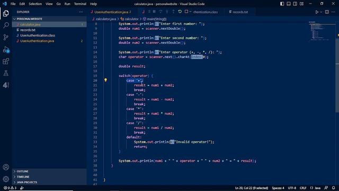This screenshot has height=191, width=339.
Task: Toggle the Panel layout button
Action: click(x=288, y=4)
